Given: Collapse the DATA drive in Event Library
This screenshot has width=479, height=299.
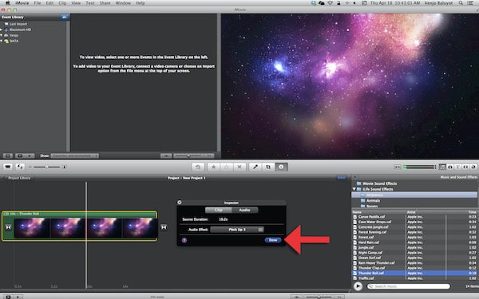Looking at the screenshot, I should 2,41.
